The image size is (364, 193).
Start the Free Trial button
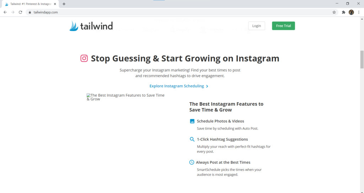(x=283, y=26)
